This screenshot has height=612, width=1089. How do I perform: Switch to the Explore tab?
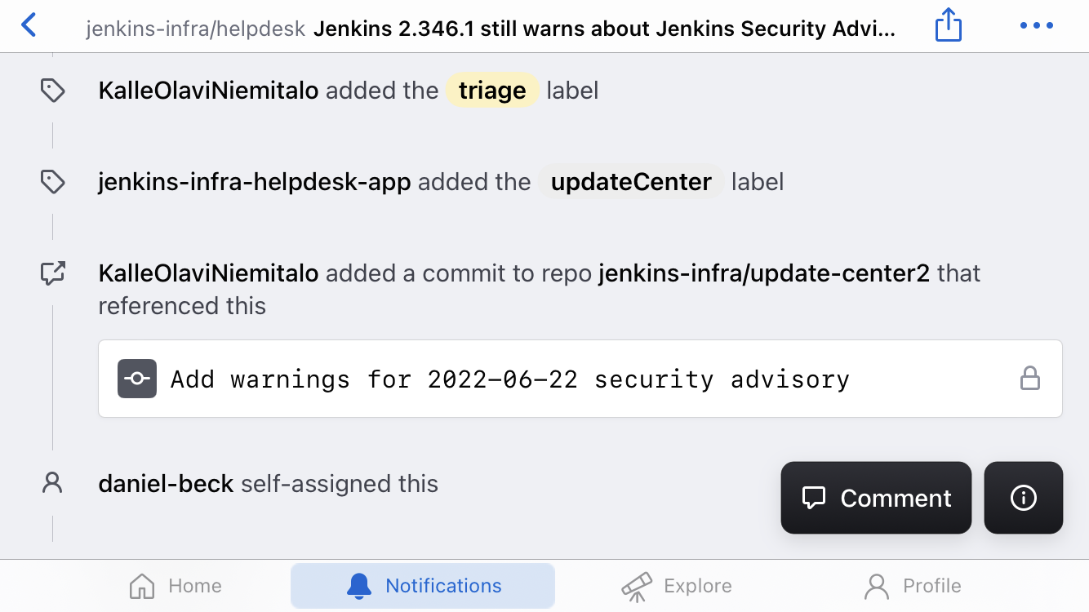point(676,585)
